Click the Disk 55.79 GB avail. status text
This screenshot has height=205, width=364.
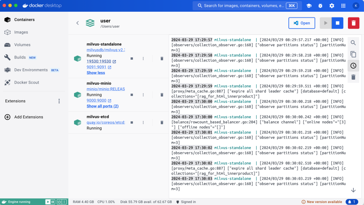(146, 202)
